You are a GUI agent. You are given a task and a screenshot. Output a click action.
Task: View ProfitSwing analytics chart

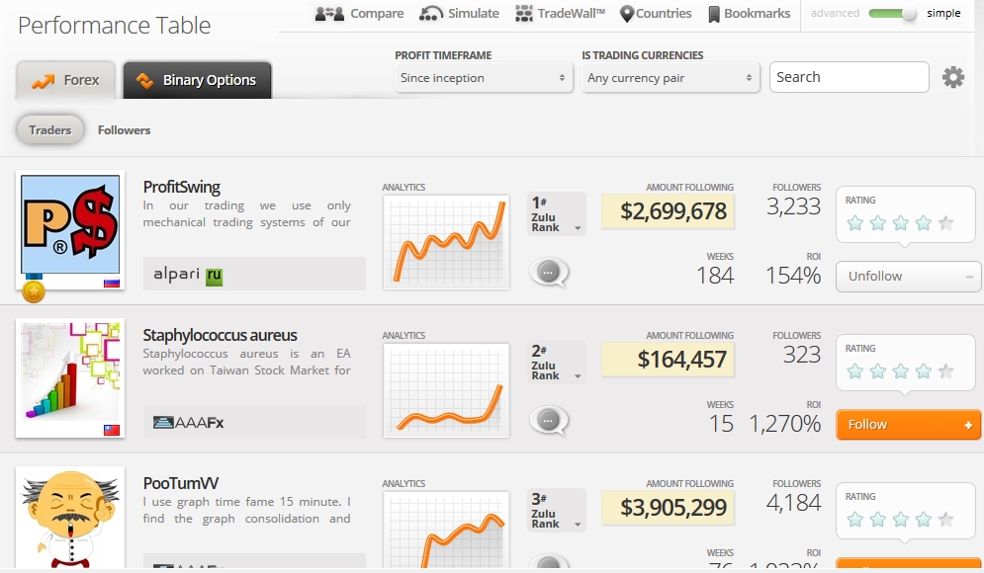coord(446,242)
